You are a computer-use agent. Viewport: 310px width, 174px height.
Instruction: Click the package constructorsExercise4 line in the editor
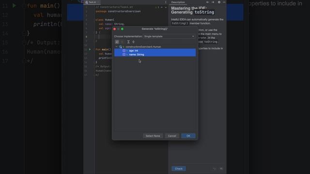[x=118, y=12]
